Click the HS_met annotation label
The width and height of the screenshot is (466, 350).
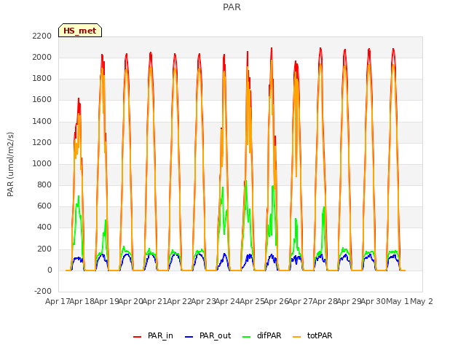click(80, 31)
